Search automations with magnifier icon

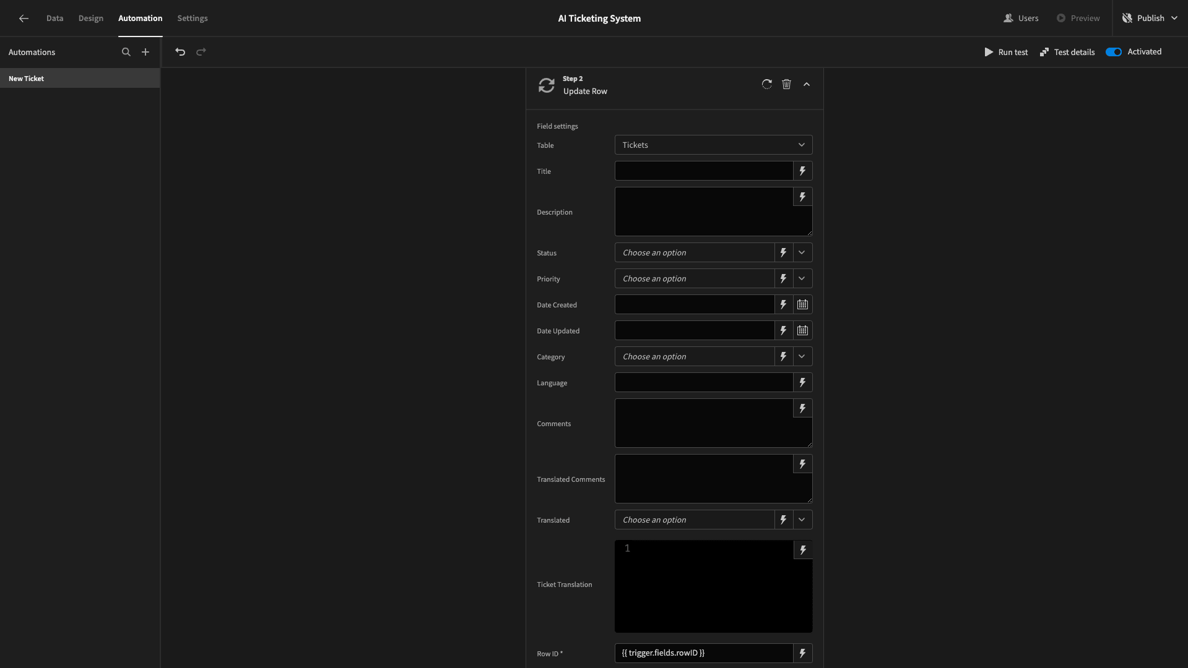[x=126, y=52]
